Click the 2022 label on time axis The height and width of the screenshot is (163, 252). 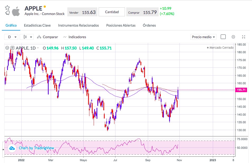[x=21, y=160]
